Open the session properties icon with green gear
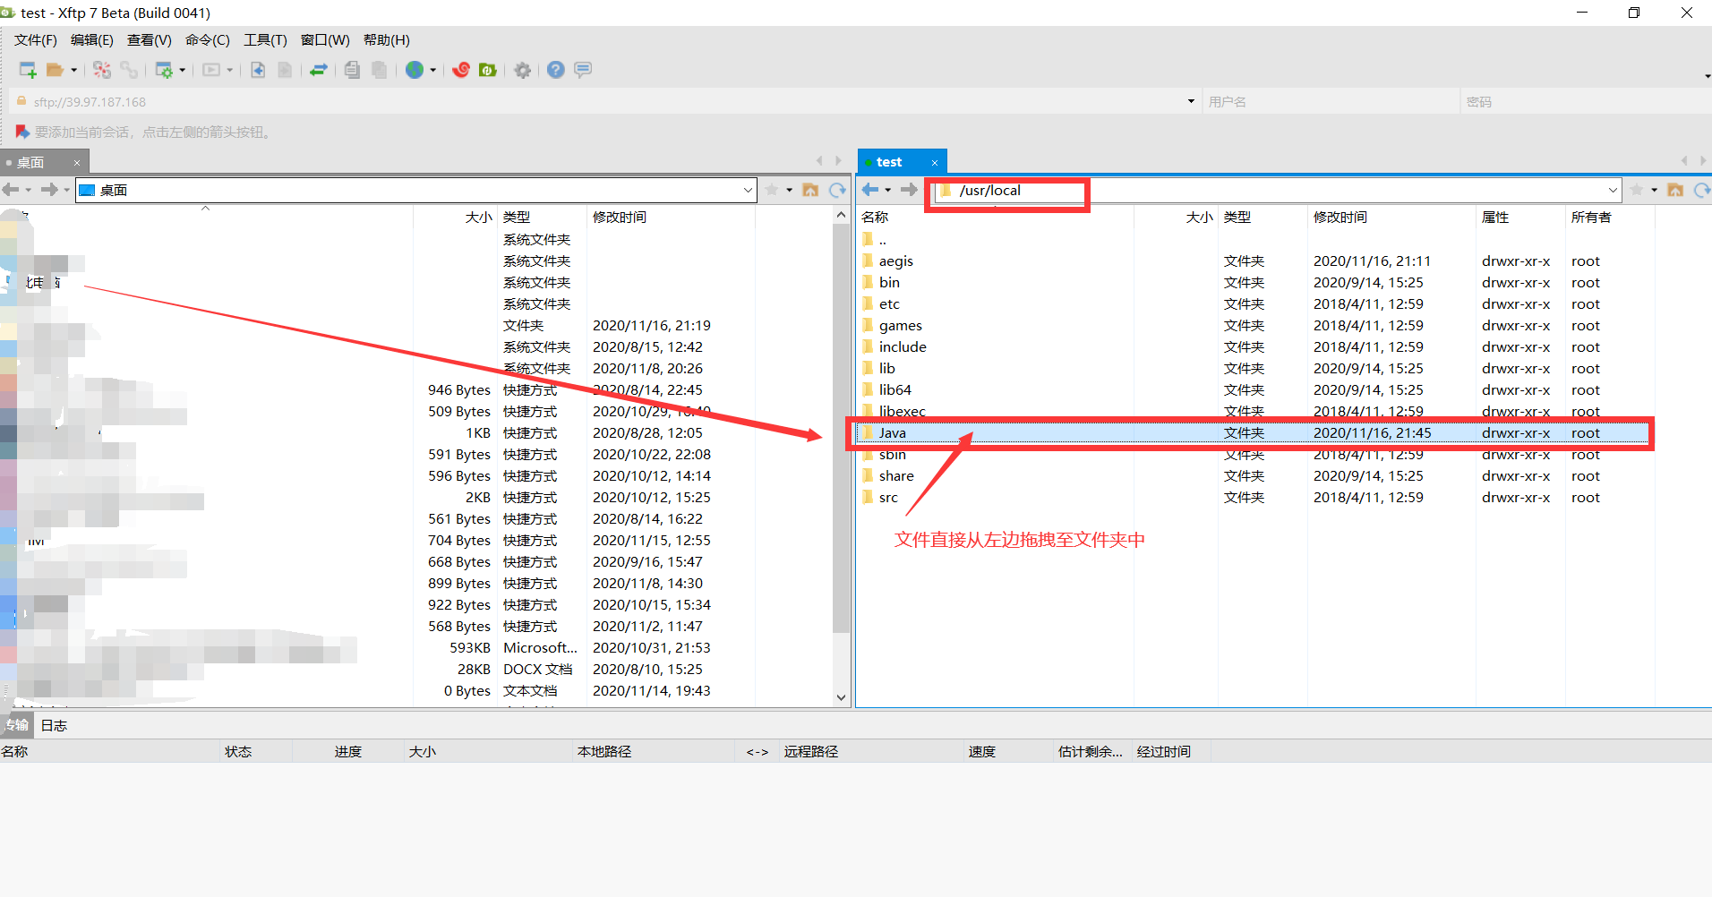The image size is (1712, 897). tap(164, 70)
